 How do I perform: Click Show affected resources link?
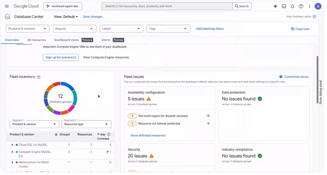(x=148, y=135)
